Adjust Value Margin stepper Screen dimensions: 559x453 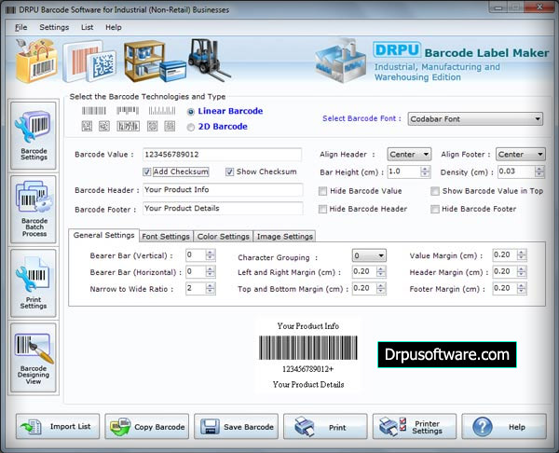pos(522,255)
